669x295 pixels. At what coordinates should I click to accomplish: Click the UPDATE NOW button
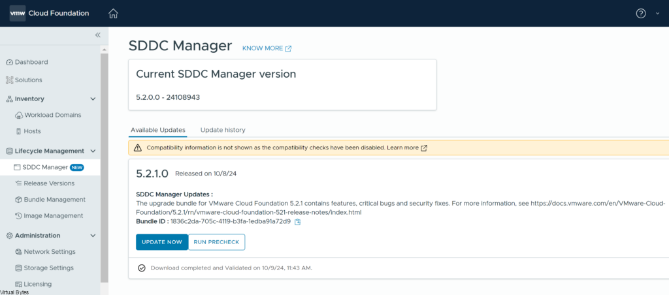pyautogui.click(x=161, y=242)
